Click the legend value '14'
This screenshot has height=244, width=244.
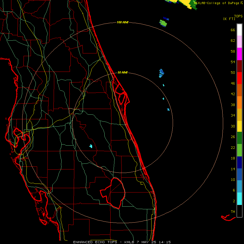coord(233,169)
